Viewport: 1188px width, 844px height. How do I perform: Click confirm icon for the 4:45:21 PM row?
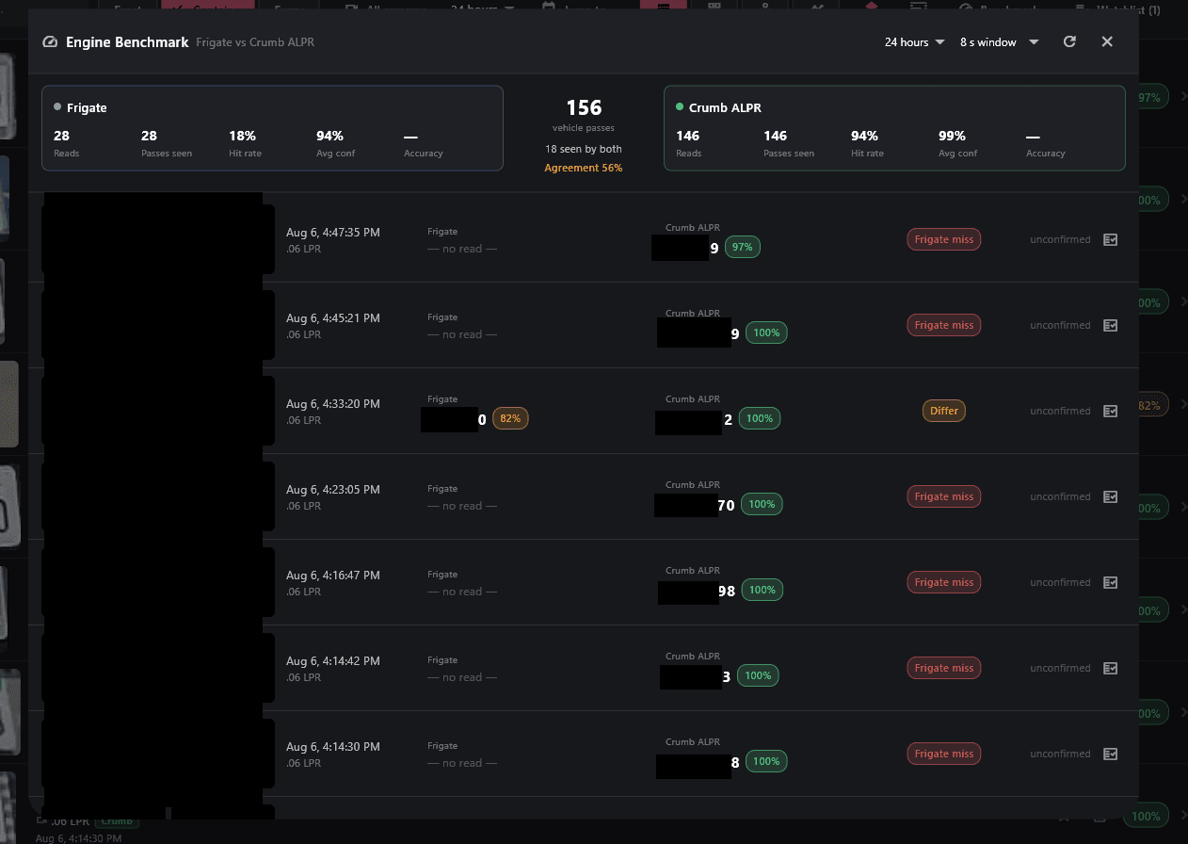pyautogui.click(x=1111, y=325)
